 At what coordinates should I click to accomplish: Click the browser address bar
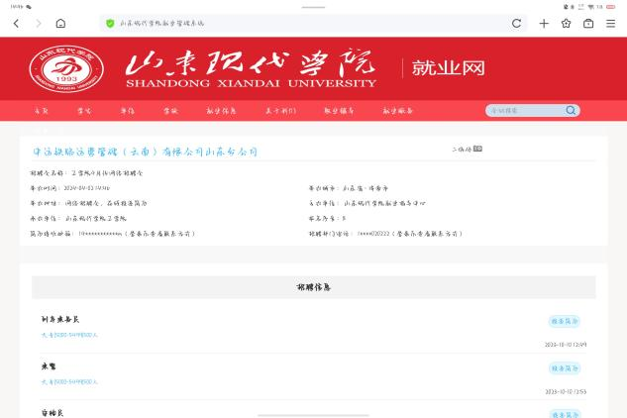point(297,23)
